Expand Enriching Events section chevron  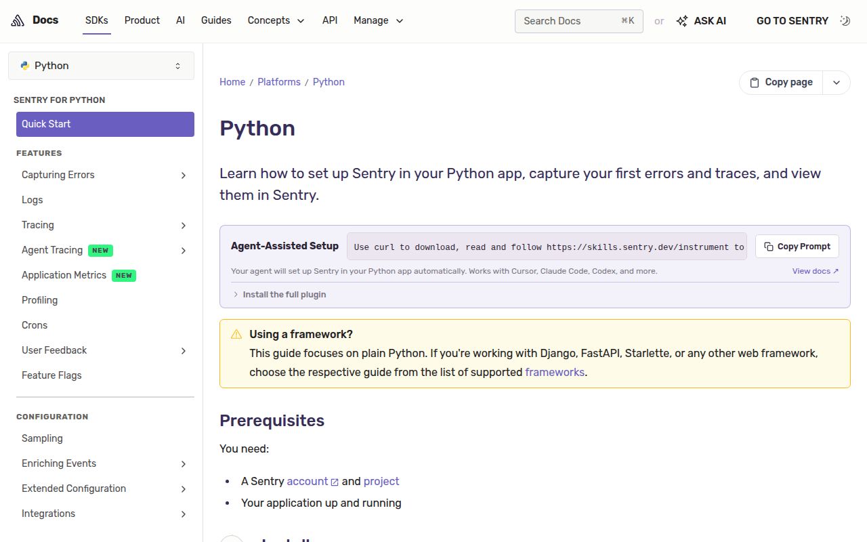pyautogui.click(x=184, y=464)
